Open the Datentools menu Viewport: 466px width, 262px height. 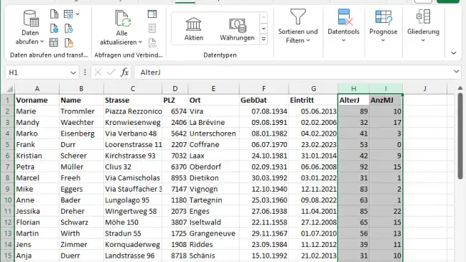tap(343, 26)
